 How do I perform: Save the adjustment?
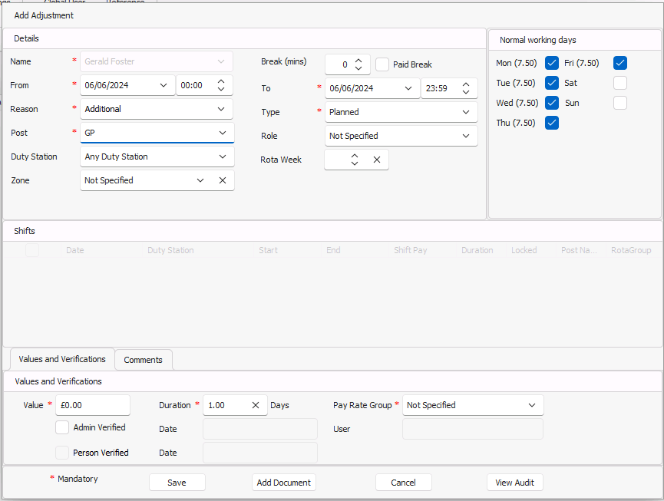(177, 483)
